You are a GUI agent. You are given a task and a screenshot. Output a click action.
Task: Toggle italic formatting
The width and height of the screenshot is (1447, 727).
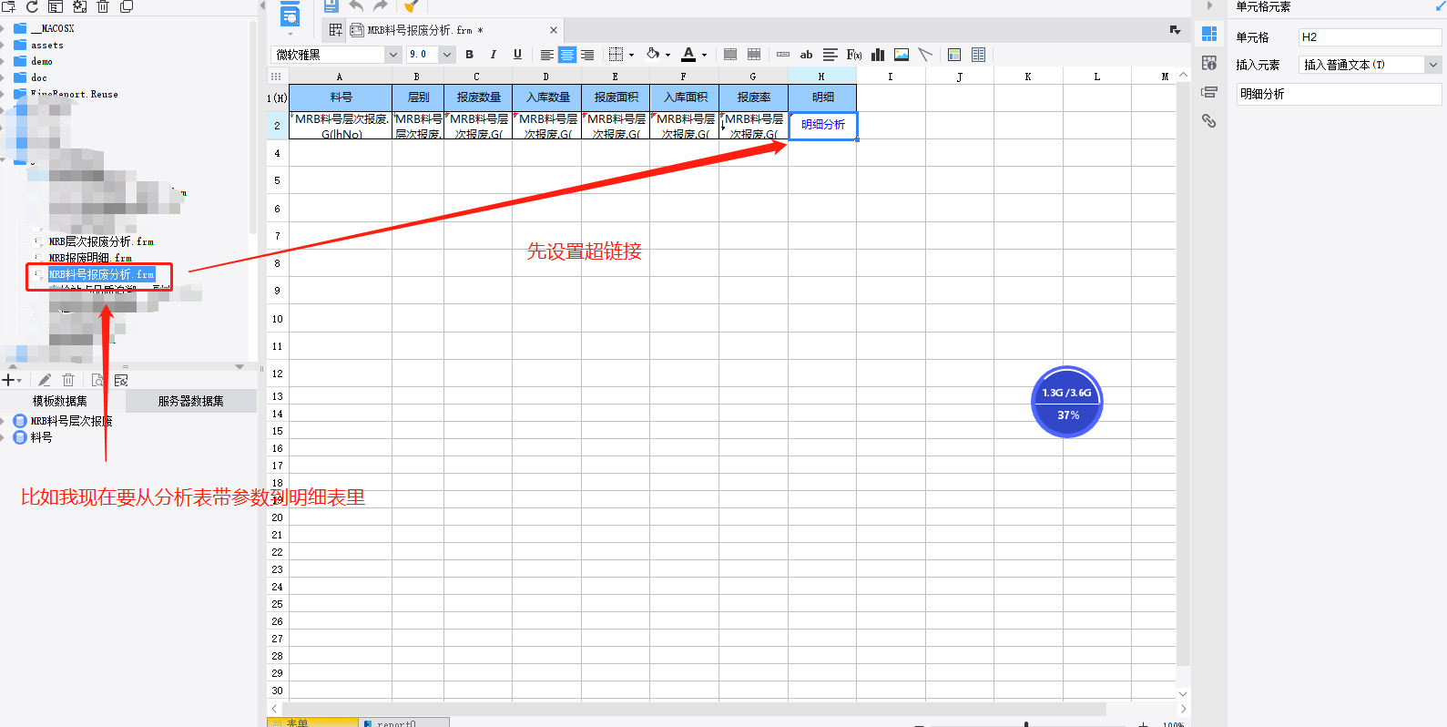coord(494,55)
